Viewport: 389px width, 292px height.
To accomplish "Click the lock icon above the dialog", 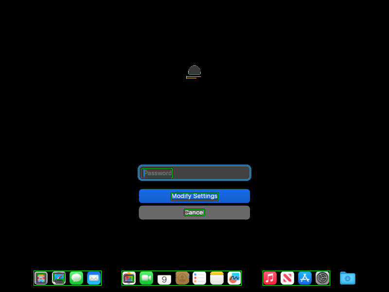I will point(194,72).
